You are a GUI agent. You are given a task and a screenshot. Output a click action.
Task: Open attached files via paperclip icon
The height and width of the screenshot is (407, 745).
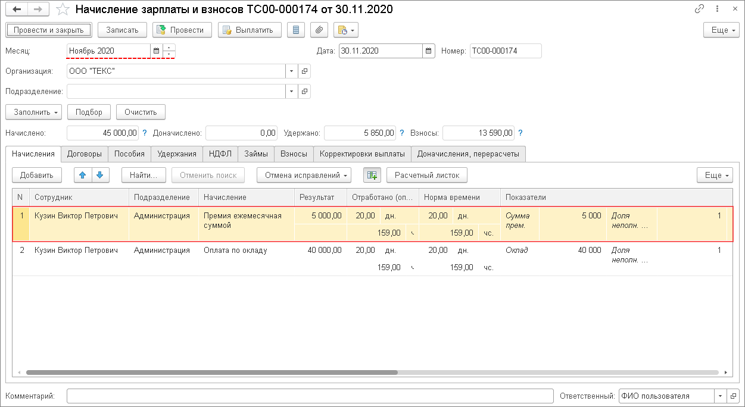320,30
